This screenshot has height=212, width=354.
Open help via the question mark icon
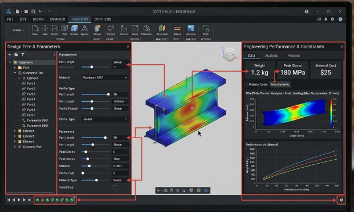pyautogui.click(x=306, y=11)
